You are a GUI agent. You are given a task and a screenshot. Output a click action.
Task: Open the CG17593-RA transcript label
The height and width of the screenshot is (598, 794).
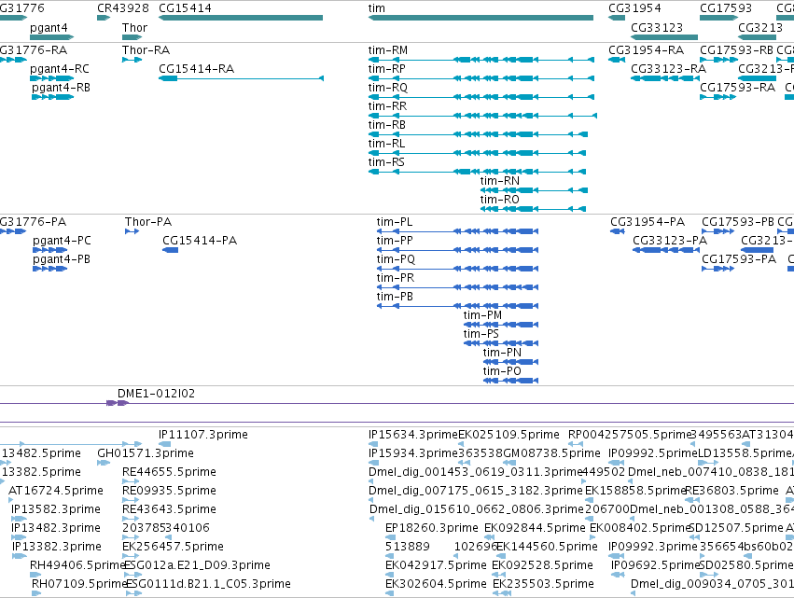[x=737, y=88]
